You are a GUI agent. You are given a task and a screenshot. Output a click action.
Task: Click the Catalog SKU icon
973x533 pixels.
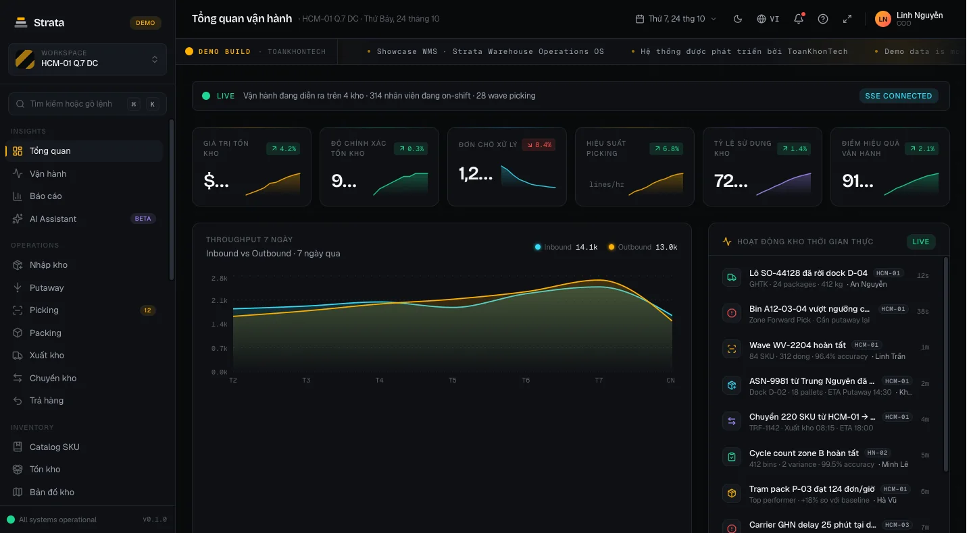tap(18, 447)
